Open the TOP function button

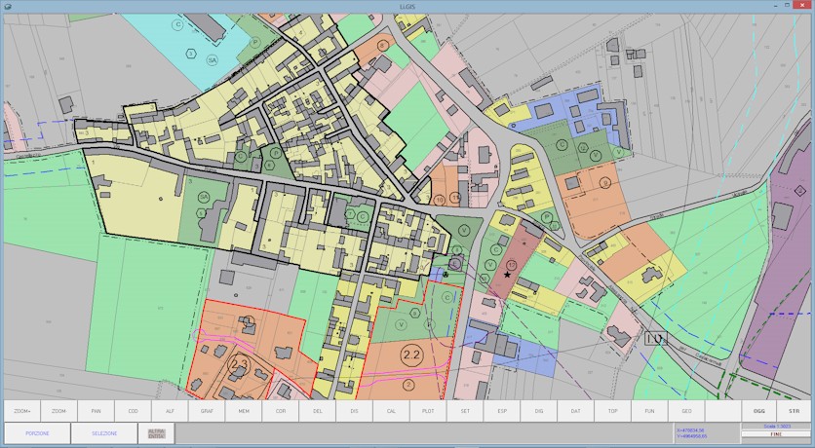(x=612, y=411)
